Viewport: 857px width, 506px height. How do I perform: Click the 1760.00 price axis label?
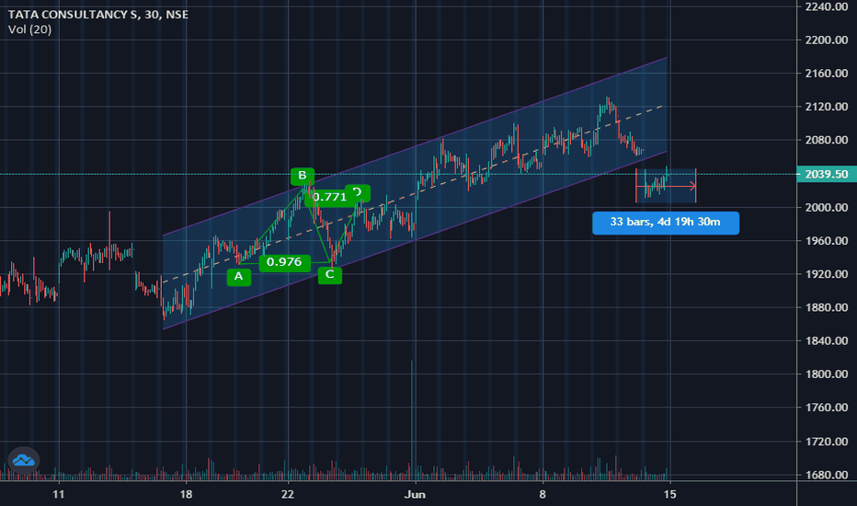tap(827, 408)
